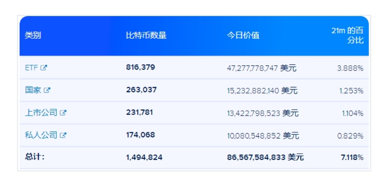
Task: Select the percentage 0.829%
Action: 350,136
